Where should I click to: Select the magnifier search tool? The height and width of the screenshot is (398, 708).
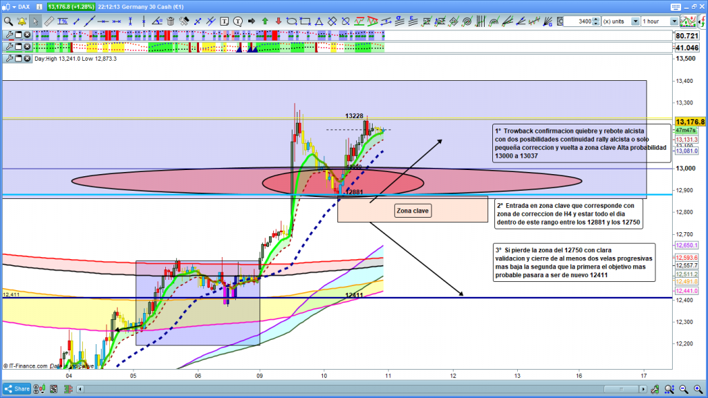(8, 21)
